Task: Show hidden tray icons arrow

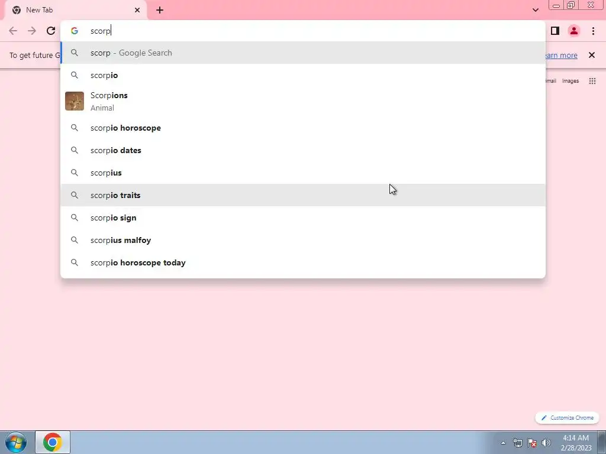Action: coord(503,443)
